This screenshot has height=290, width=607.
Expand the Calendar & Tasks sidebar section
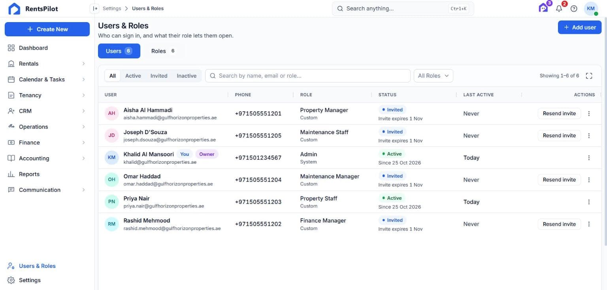point(47,79)
